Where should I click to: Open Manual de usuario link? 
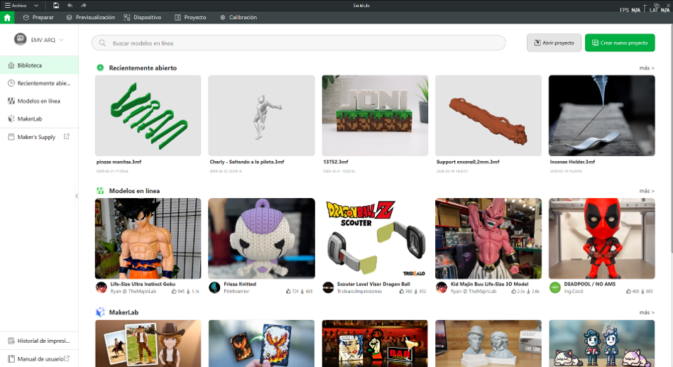(x=39, y=359)
